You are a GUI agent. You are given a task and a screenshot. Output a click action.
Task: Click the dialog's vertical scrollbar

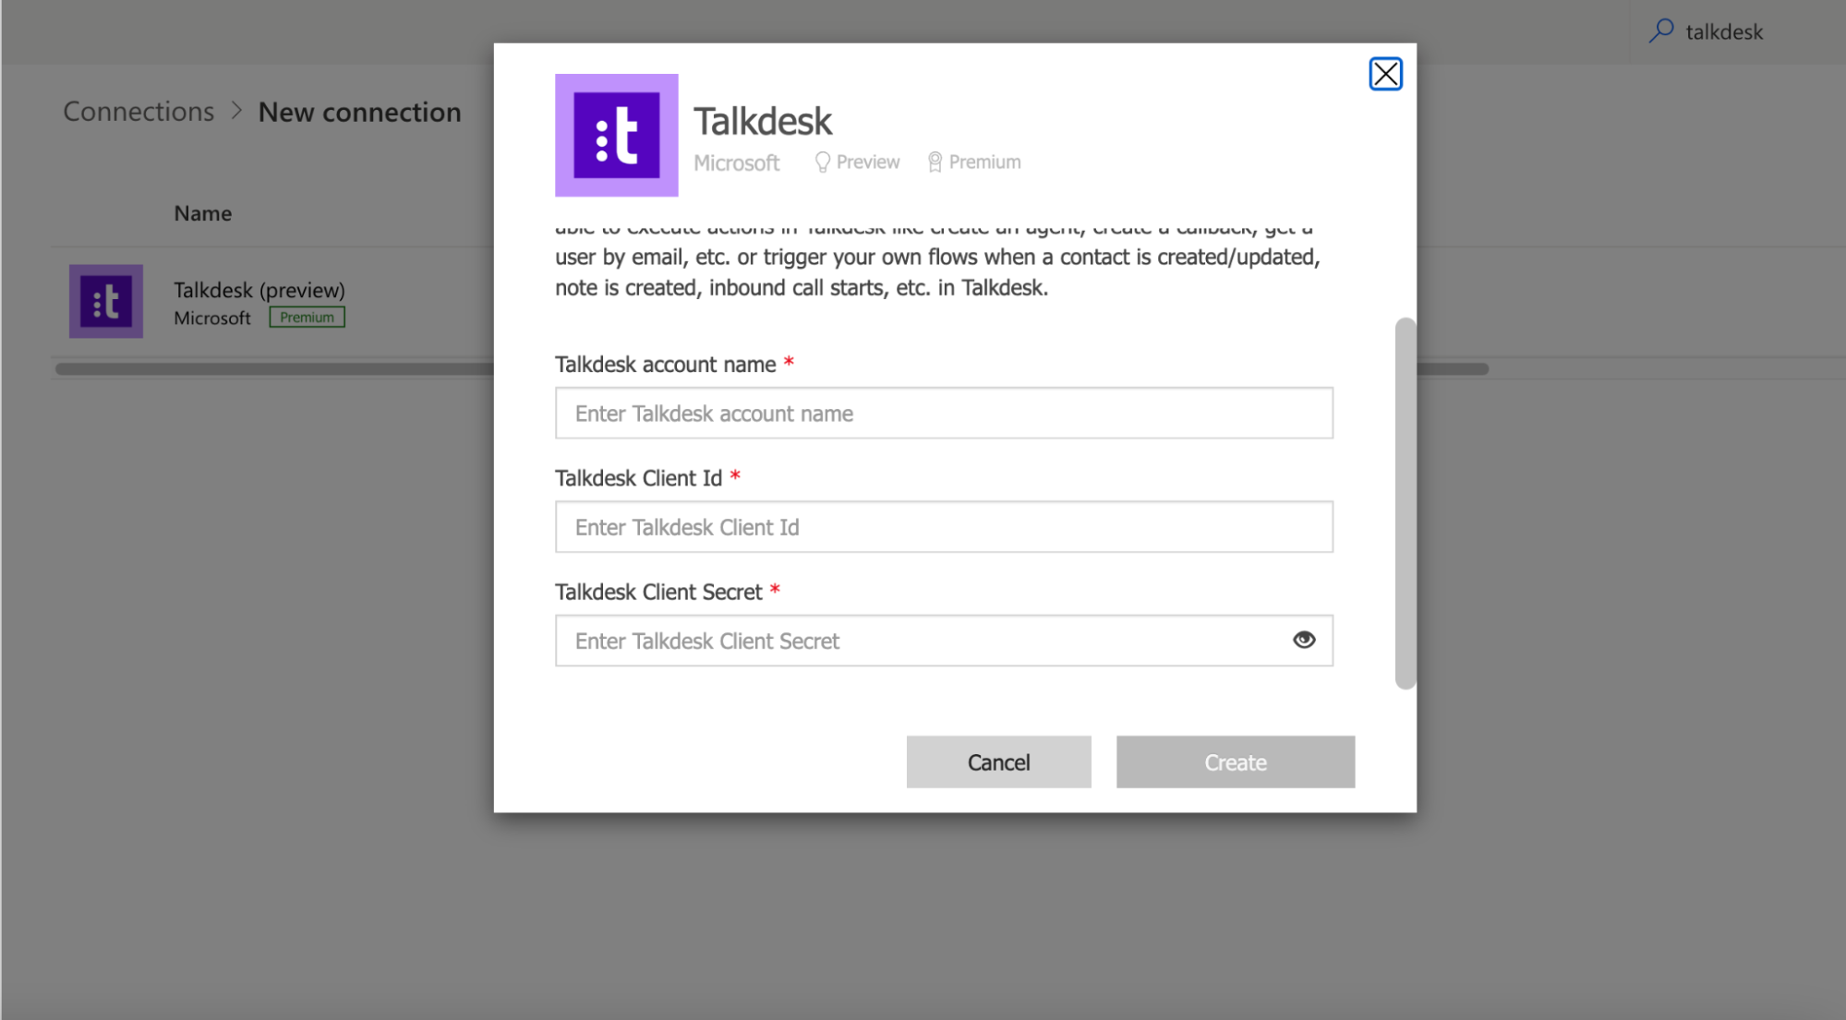click(1405, 503)
